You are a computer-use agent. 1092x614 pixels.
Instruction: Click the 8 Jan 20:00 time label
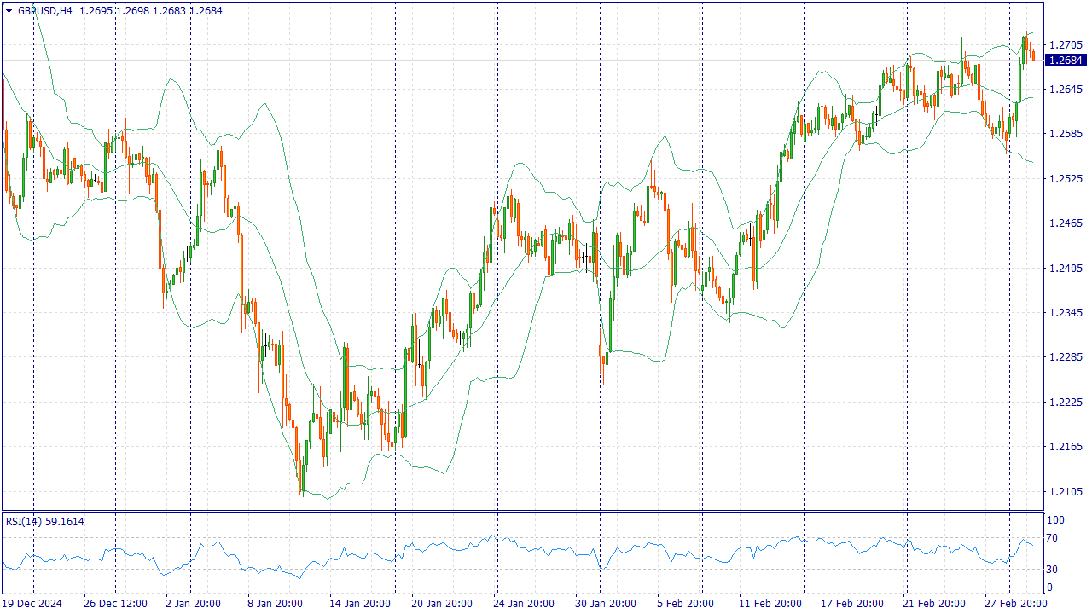pyautogui.click(x=276, y=604)
